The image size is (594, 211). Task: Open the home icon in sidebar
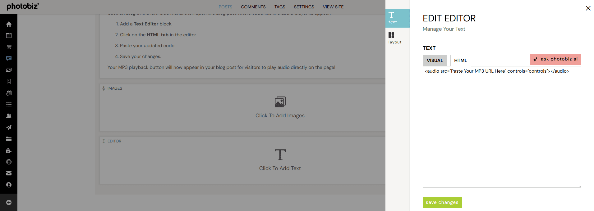point(9,24)
